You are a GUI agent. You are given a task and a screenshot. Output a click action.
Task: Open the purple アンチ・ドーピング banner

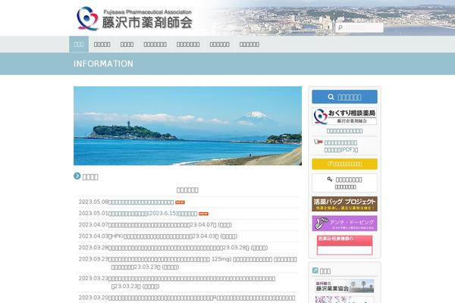[x=344, y=223]
